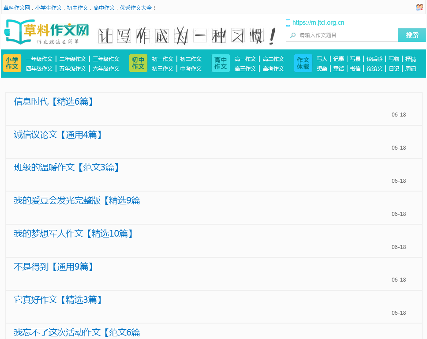The height and width of the screenshot is (339, 427).
Task: Go to 初一作文 category
Action: click(x=163, y=59)
